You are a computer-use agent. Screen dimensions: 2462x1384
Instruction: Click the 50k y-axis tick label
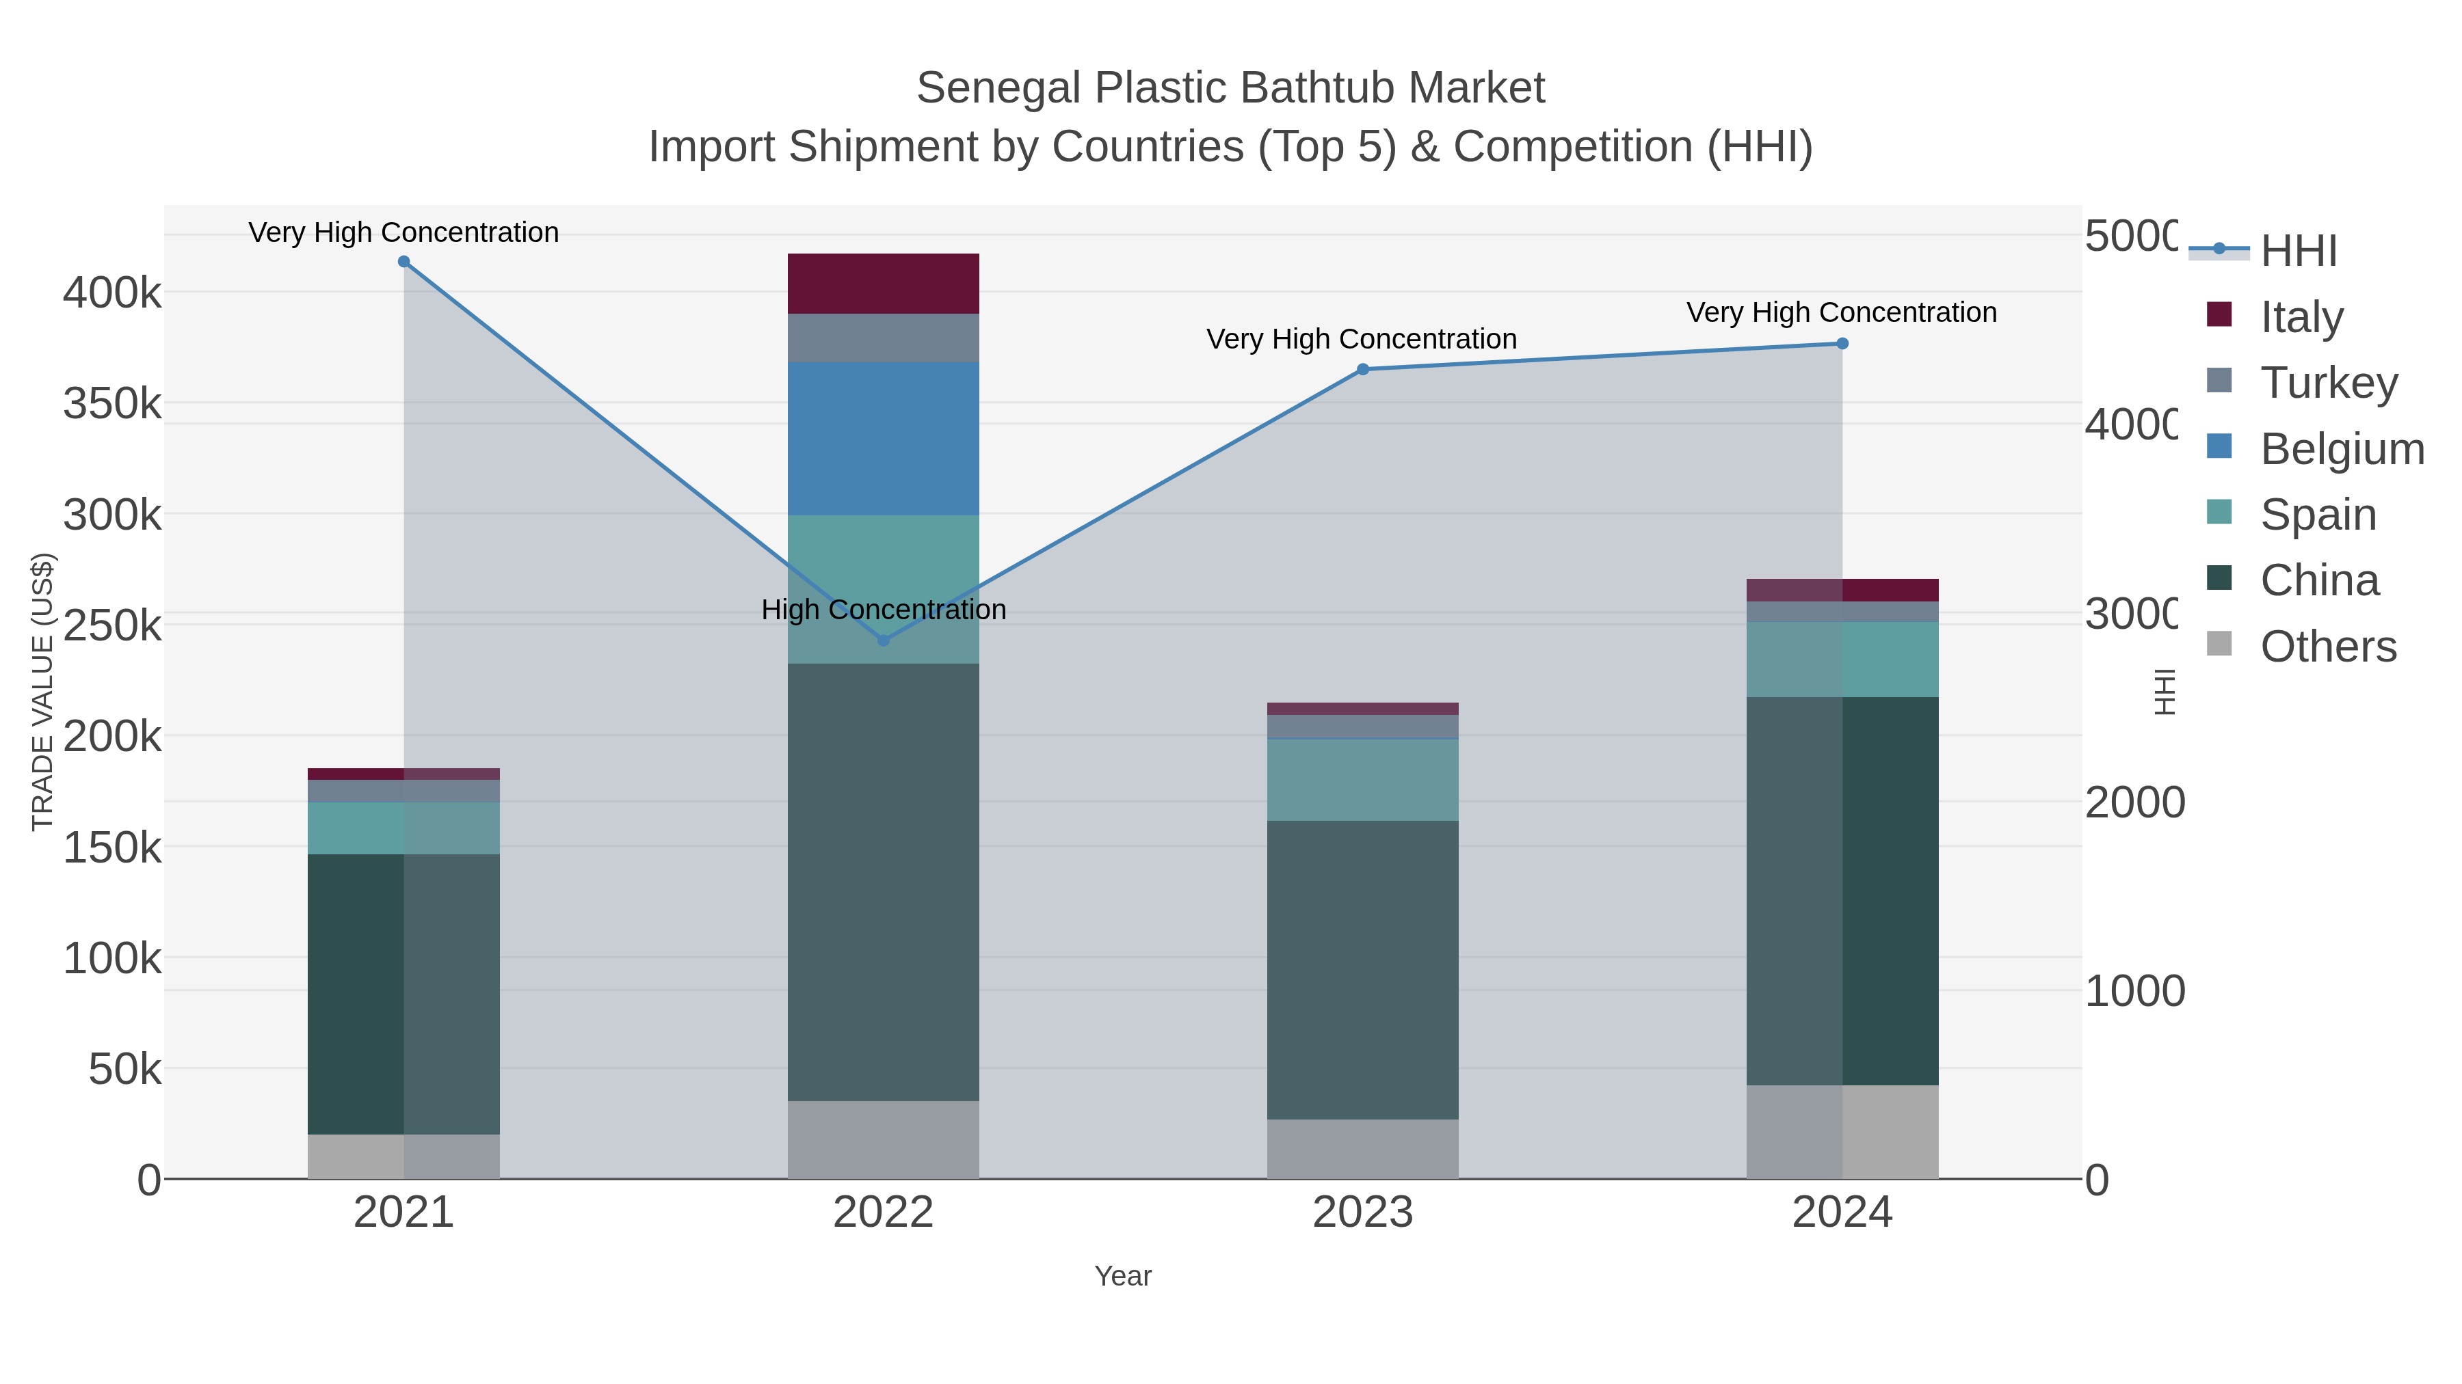coord(124,1070)
